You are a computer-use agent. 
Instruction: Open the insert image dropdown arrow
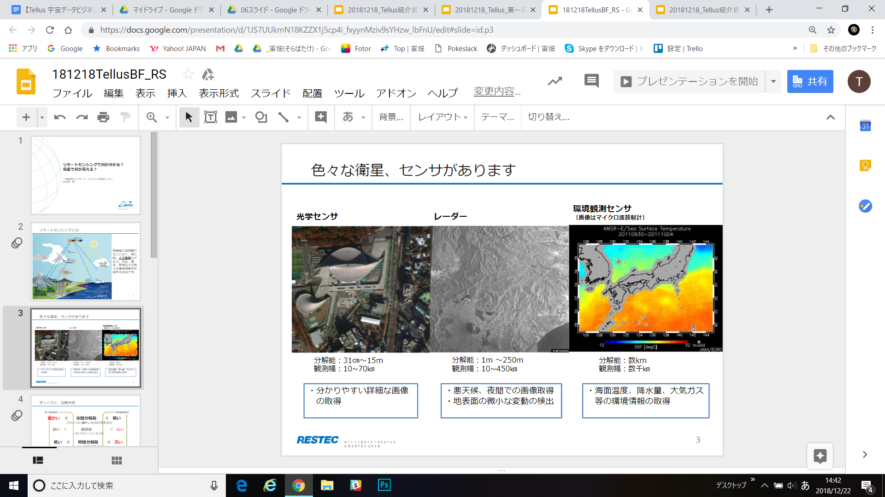pos(244,117)
